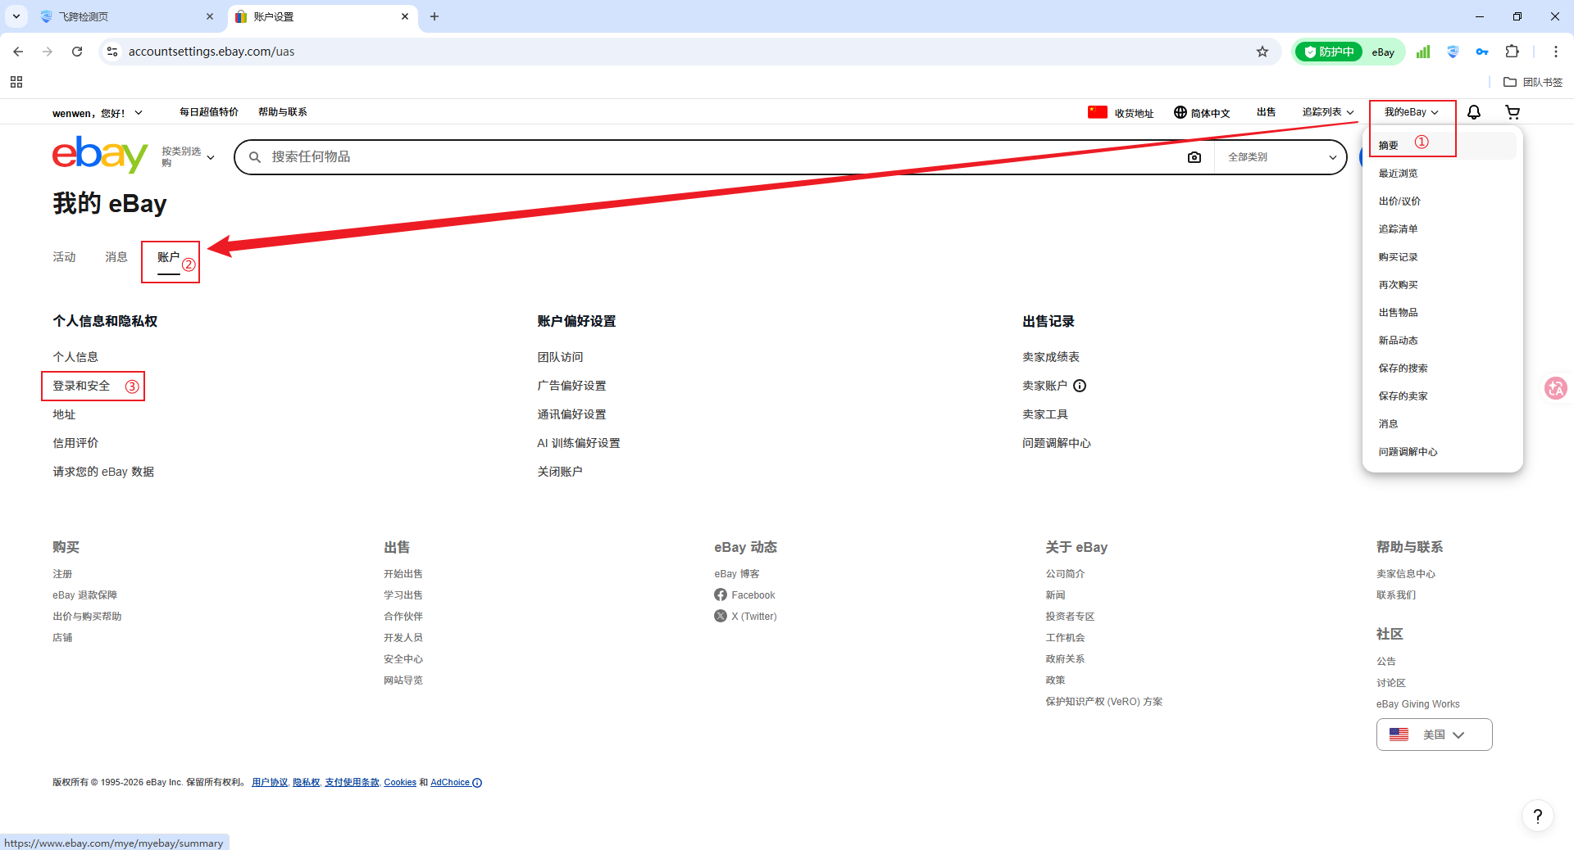Open the password key icon in toolbar
Viewport: 1574px width, 850px height.
[1482, 52]
